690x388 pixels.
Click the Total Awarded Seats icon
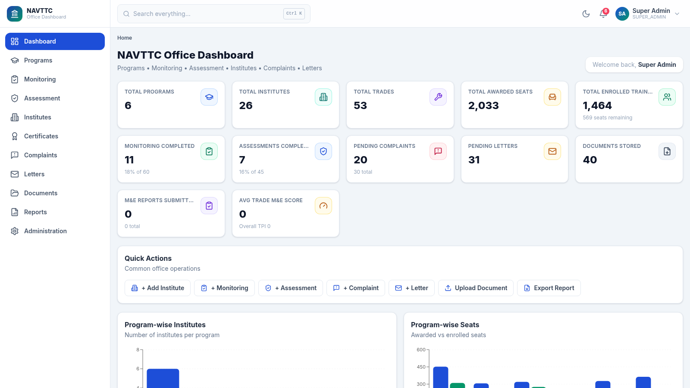552,97
